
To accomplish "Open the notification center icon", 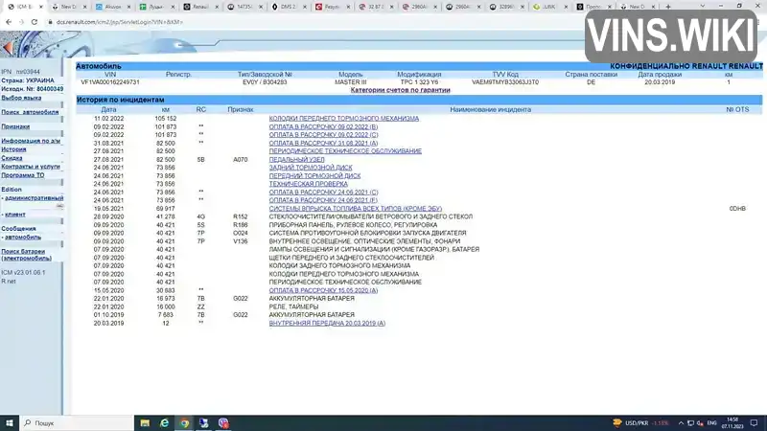I will coord(754,422).
